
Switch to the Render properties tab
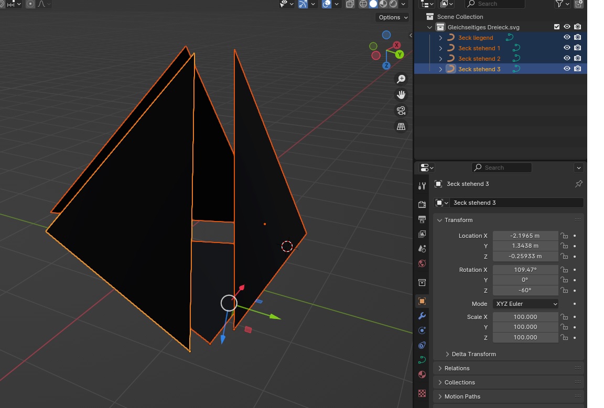pyautogui.click(x=422, y=204)
